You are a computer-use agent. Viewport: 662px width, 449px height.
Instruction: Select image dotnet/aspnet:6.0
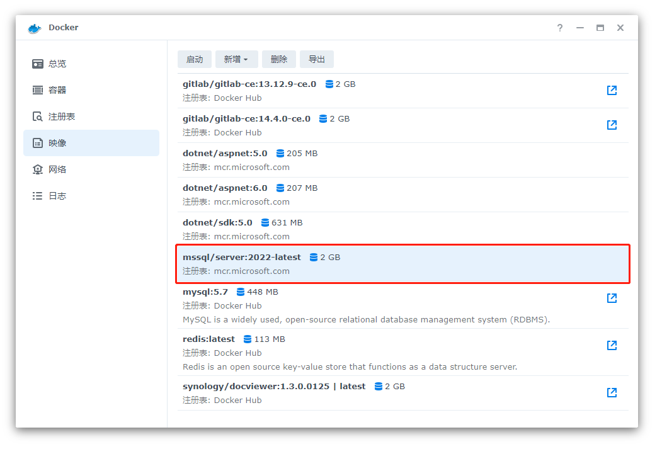(402, 195)
